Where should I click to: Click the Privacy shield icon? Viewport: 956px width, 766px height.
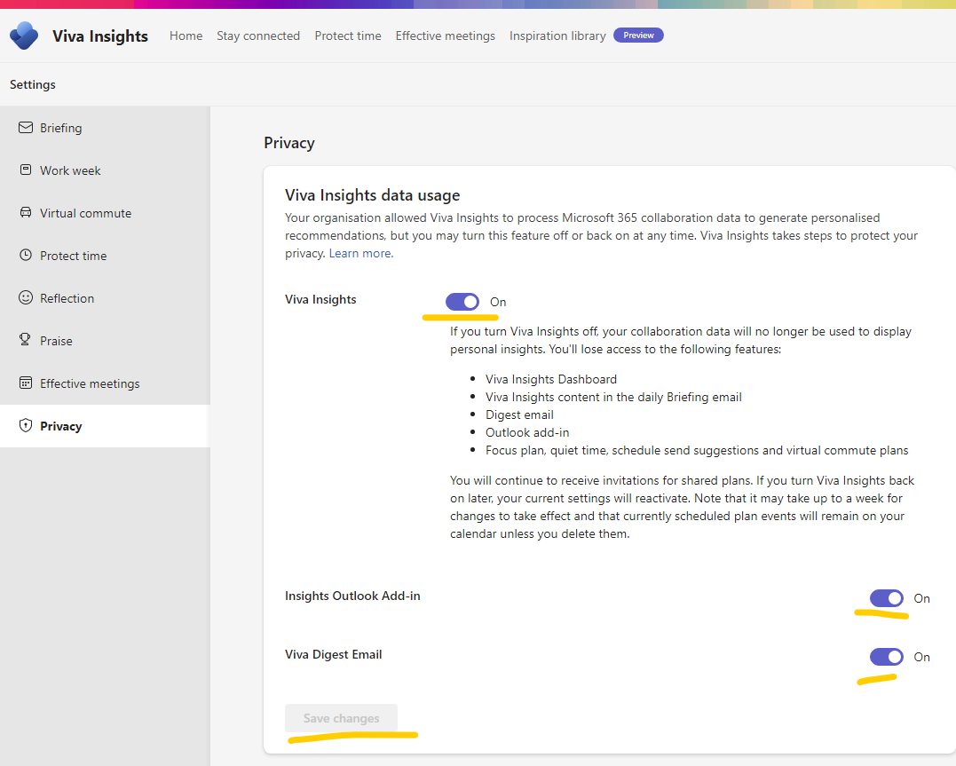(26, 426)
